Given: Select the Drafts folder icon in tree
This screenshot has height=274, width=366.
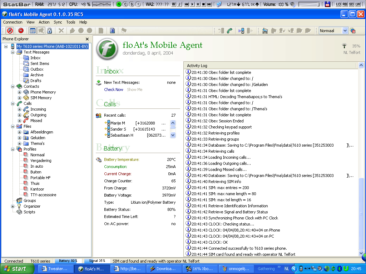Looking at the screenshot, I should (x=26, y=81).
